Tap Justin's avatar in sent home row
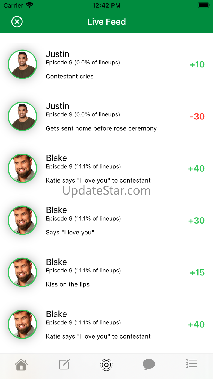 point(22,116)
